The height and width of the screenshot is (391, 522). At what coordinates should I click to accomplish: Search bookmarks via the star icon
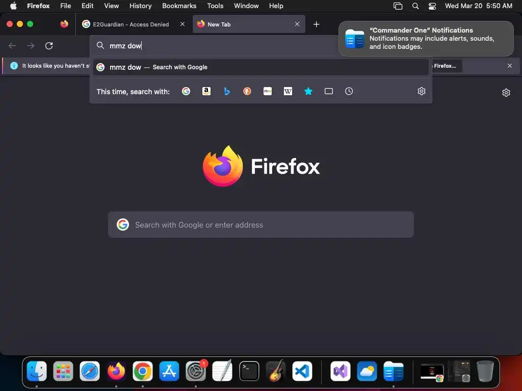pos(308,91)
